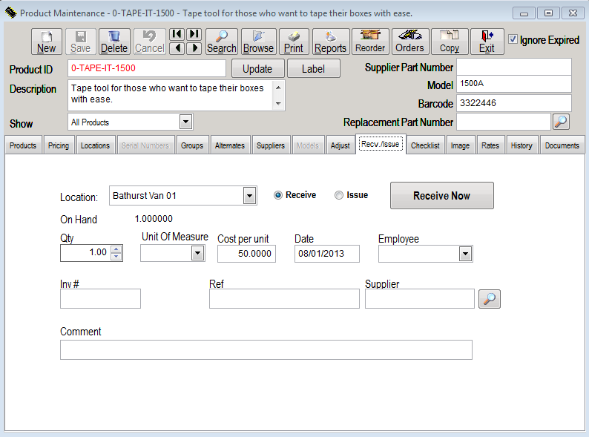Open the Unit Of Measure dropdown

(197, 254)
